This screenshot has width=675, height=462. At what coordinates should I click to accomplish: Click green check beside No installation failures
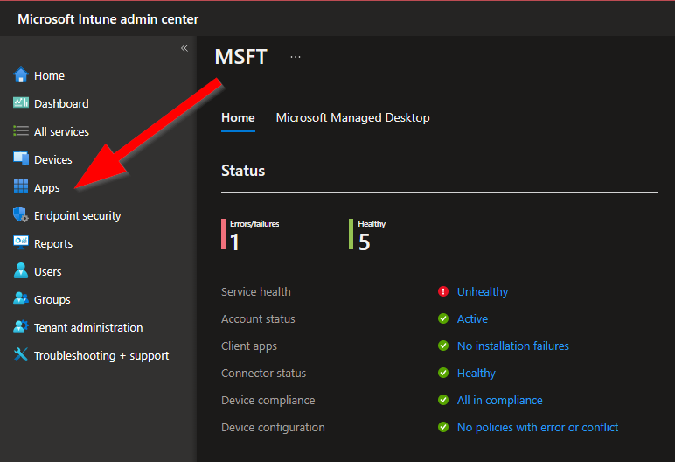[443, 346]
